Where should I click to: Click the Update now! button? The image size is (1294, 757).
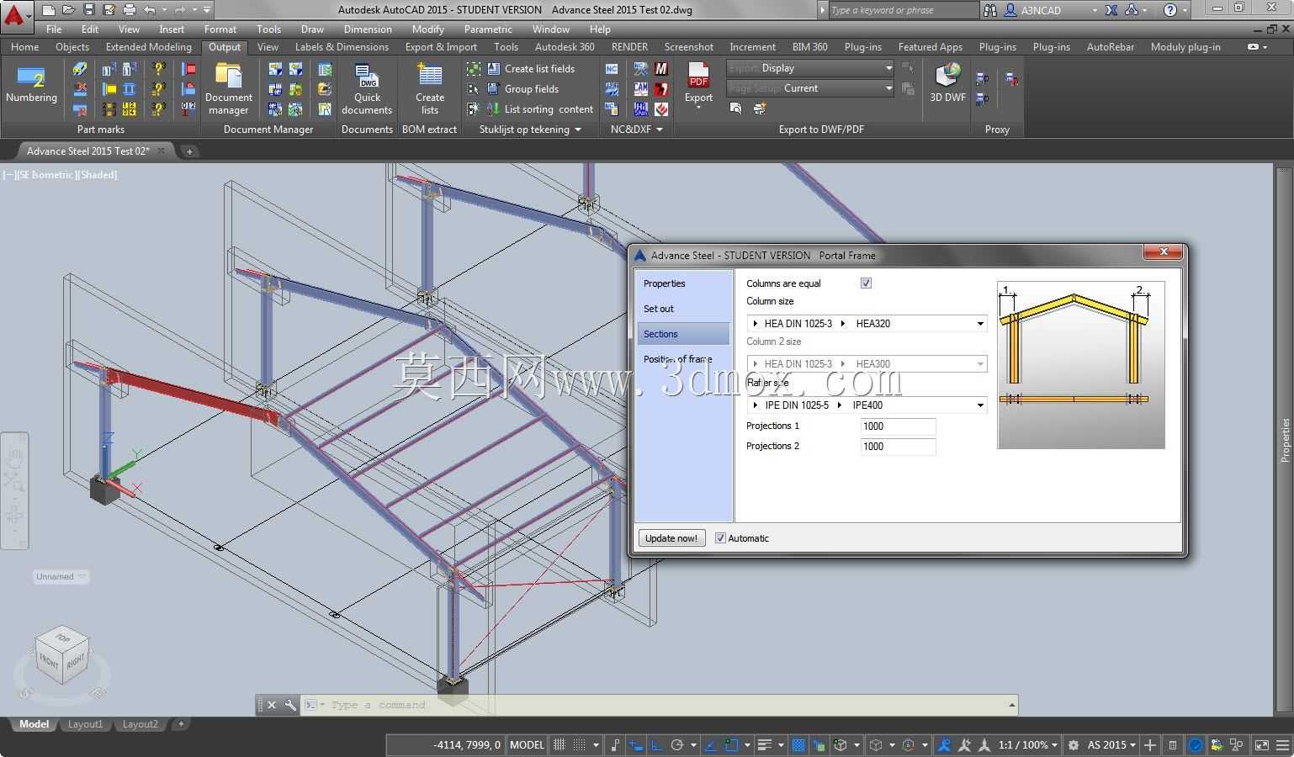tap(671, 538)
